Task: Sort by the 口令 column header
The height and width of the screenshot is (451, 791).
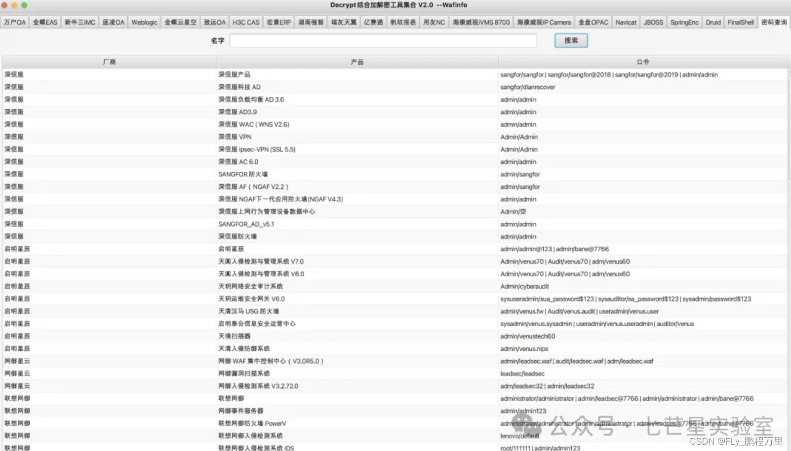Action: tap(643, 62)
